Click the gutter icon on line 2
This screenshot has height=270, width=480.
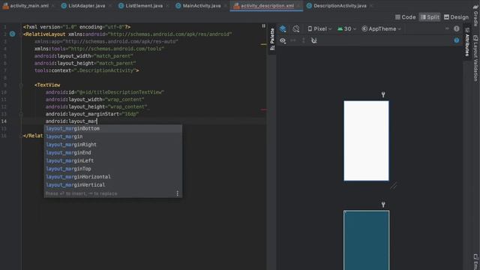(x=12, y=34)
